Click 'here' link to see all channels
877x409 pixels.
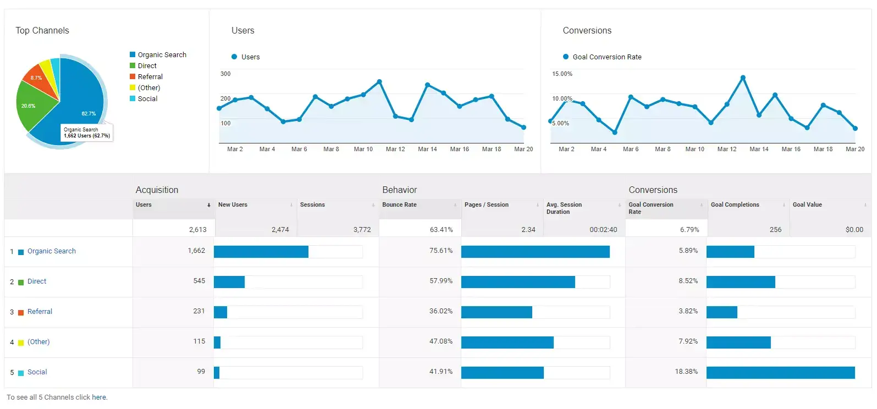coord(99,397)
